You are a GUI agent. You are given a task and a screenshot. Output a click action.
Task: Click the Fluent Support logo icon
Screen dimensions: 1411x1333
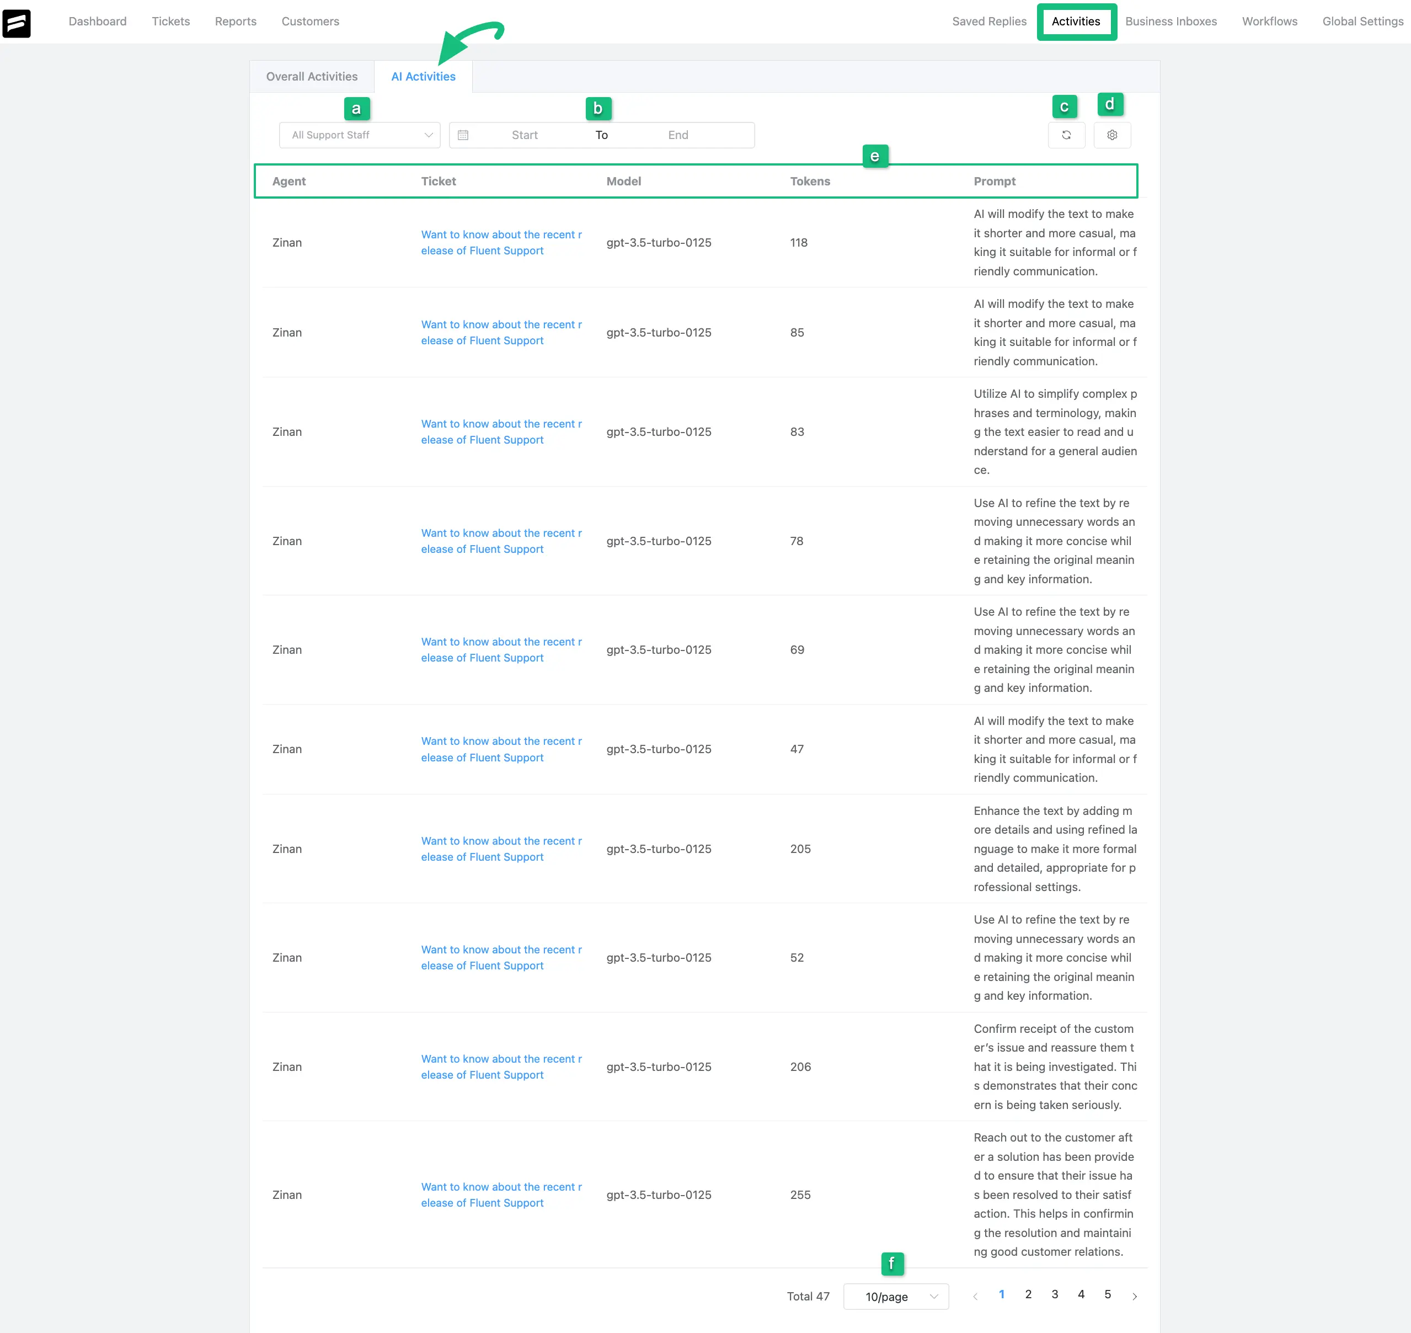point(17,23)
